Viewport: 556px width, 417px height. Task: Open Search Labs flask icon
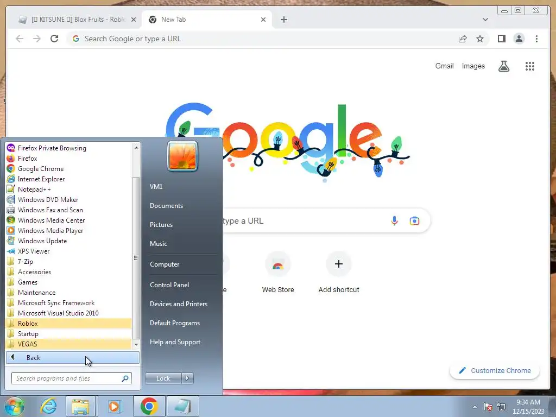504,66
